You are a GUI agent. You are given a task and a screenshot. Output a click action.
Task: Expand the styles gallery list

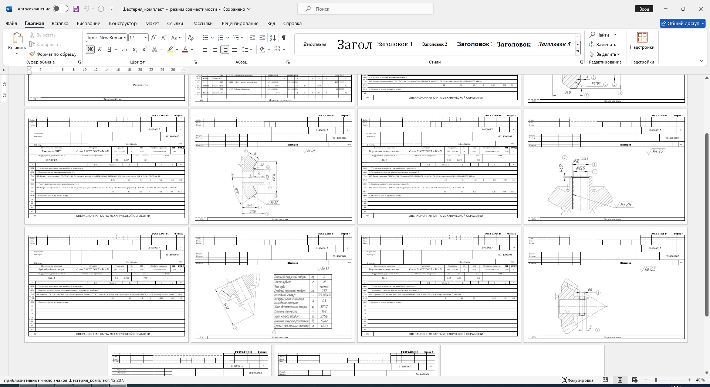pyautogui.click(x=578, y=52)
